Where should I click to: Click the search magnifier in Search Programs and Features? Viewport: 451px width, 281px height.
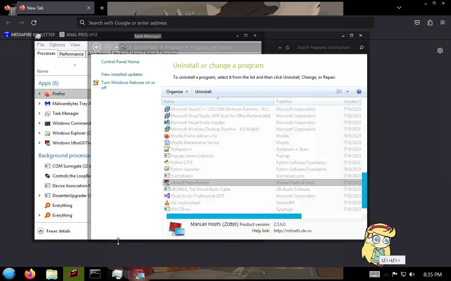pos(362,47)
